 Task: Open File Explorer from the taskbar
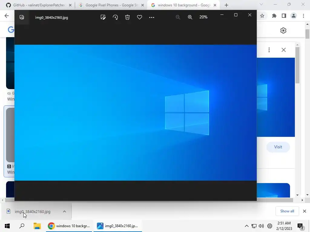pyautogui.click(x=37, y=226)
